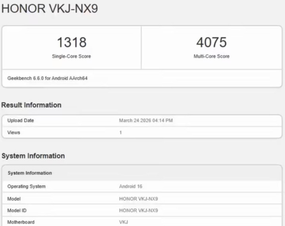Click the HONOR VKJ-NX9 page title
Image resolution: width=285 pixels, height=226 pixels.
coord(50,9)
